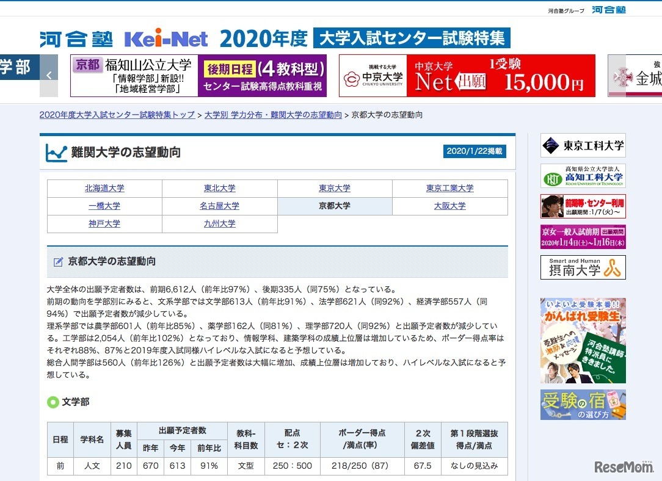
Task: Click the line-graph icon beside 難関大学の志望動向
Action: (56, 151)
